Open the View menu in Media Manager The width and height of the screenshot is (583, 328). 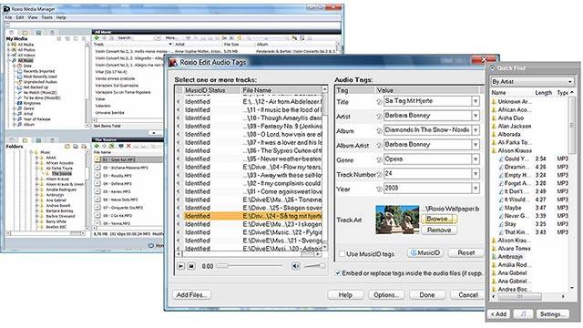tap(33, 17)
